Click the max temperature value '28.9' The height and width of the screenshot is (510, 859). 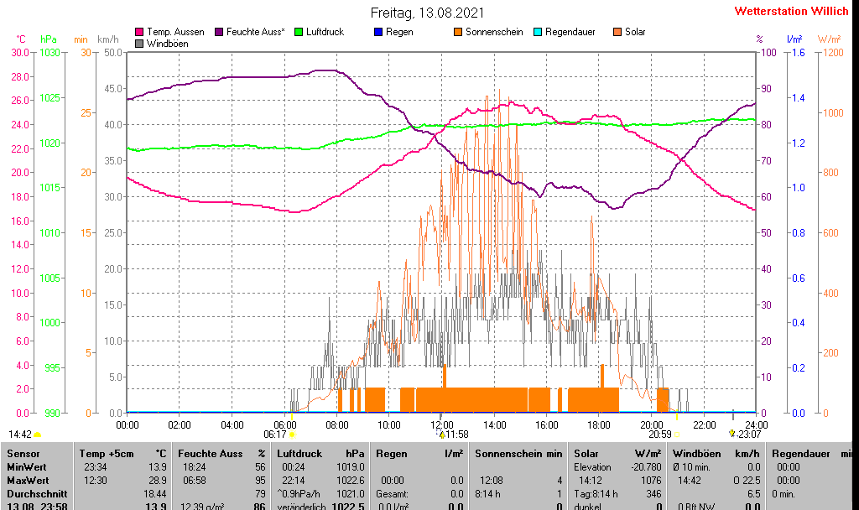pyautogui.click(x=157, y=481)
